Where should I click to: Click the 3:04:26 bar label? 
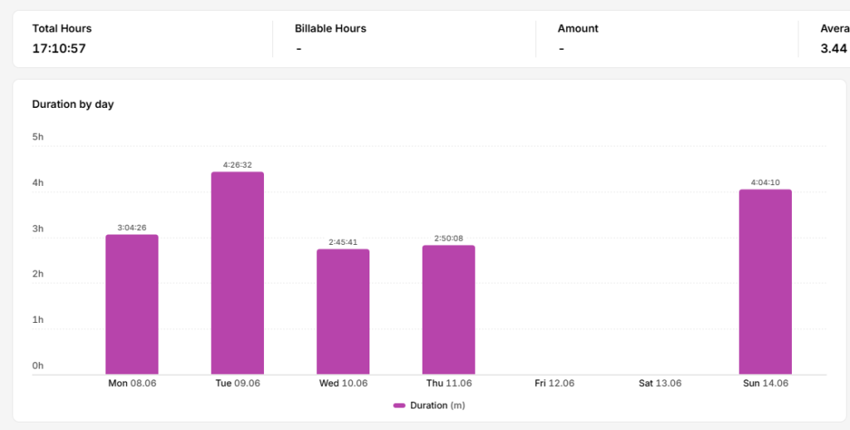[132, 227]
